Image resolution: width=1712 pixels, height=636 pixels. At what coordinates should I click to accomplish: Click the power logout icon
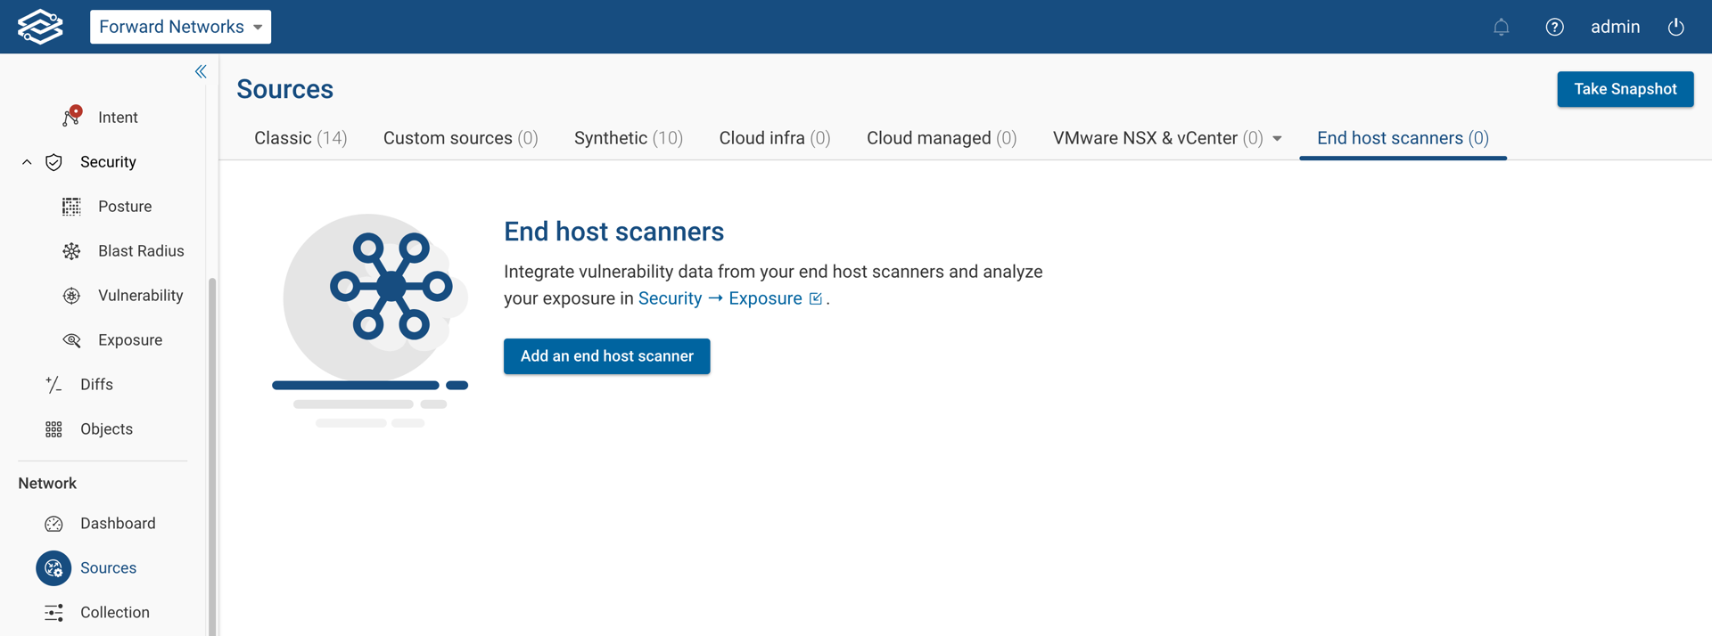pyautogui.click(x=1676, y=27)
